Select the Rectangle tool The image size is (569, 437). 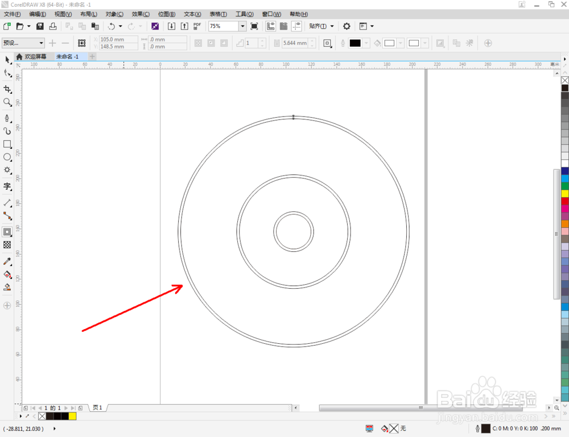click(x=7, y=144)
